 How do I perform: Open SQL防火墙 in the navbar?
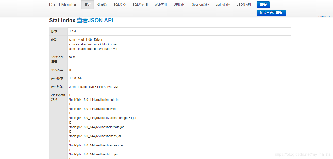pos(140,5)
